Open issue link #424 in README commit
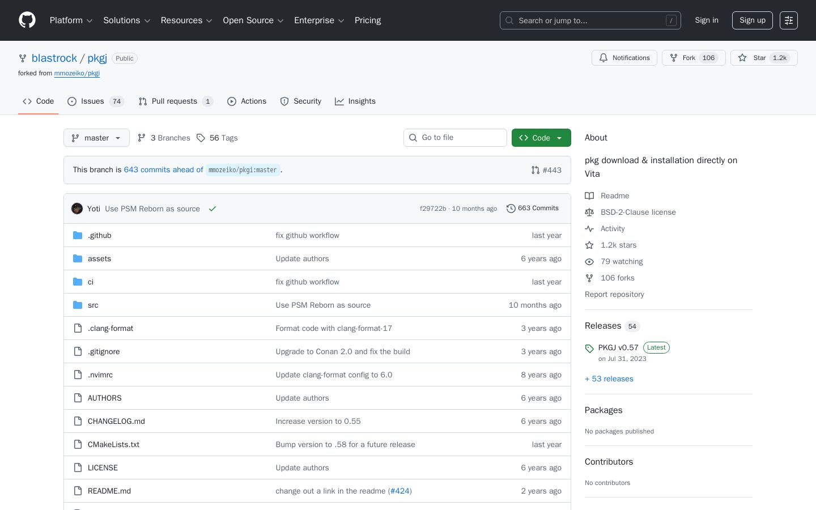This screenshot has height=510, width=816. [400, 491]
